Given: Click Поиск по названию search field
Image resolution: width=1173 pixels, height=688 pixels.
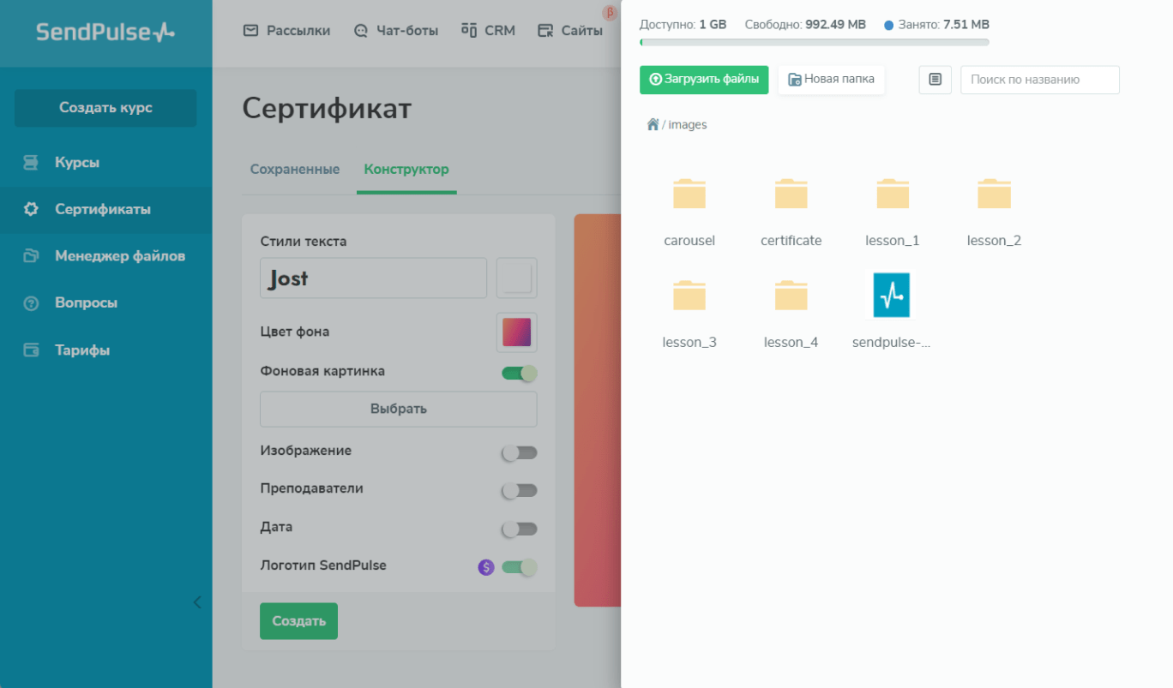Looking at the screenshot, I should (x=1040, y=80).
